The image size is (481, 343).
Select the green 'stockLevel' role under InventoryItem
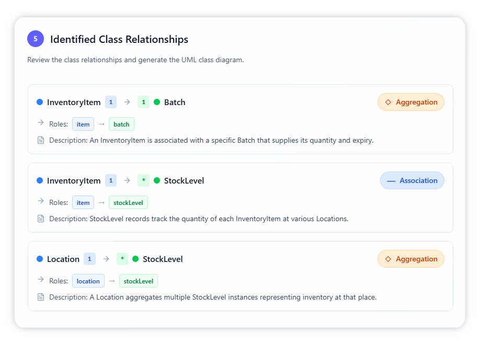tap(129, 202)
